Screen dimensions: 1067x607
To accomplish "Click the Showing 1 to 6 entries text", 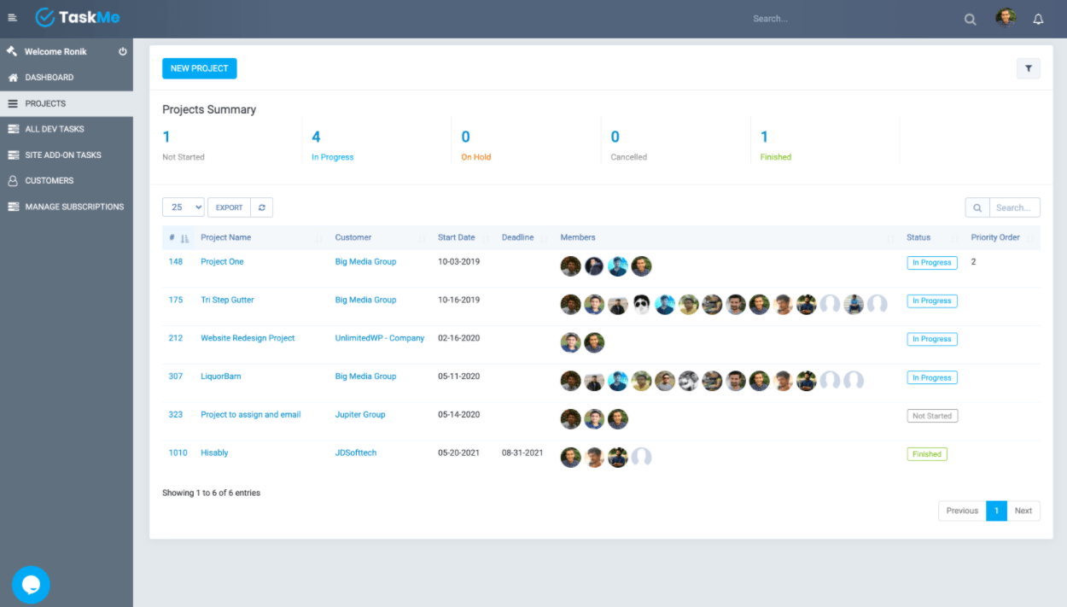I will [211, 493].
